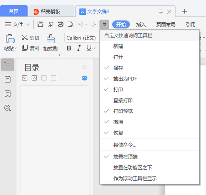The width and height of the screenshot is (206, 195).
Task: Open the find and replace sidebar icon
Action: click(x=8, y=108)
